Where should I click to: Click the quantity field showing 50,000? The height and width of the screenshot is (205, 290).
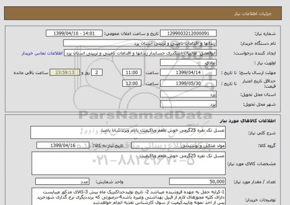pyautogui.click(x=197, y=181)
